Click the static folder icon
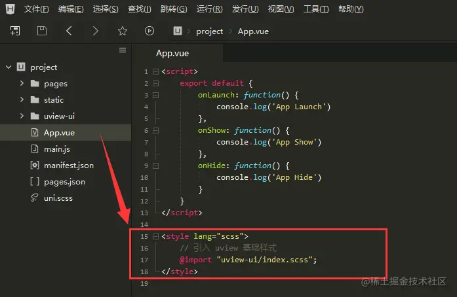Screen dimensions: 457x297 [x=35, y=100]
